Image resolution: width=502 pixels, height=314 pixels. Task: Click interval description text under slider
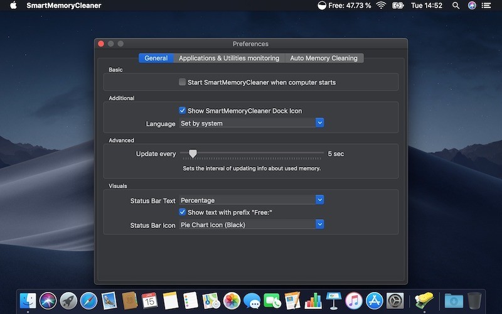pyautogui.click(x=252, y=168)
